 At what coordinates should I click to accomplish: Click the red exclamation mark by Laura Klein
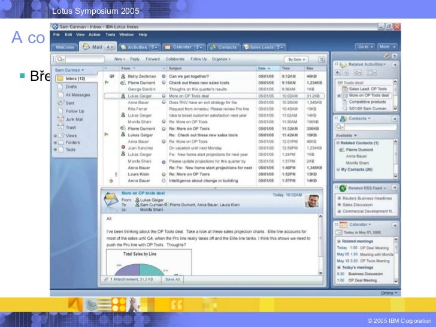[116, 174]
